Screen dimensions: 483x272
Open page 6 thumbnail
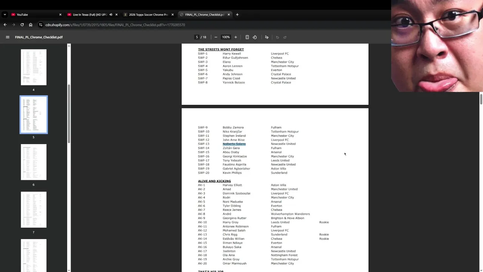tap(34, 162)
